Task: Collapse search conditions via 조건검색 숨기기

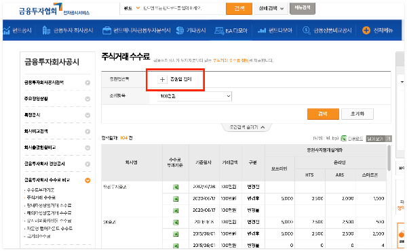Action: 247,127
